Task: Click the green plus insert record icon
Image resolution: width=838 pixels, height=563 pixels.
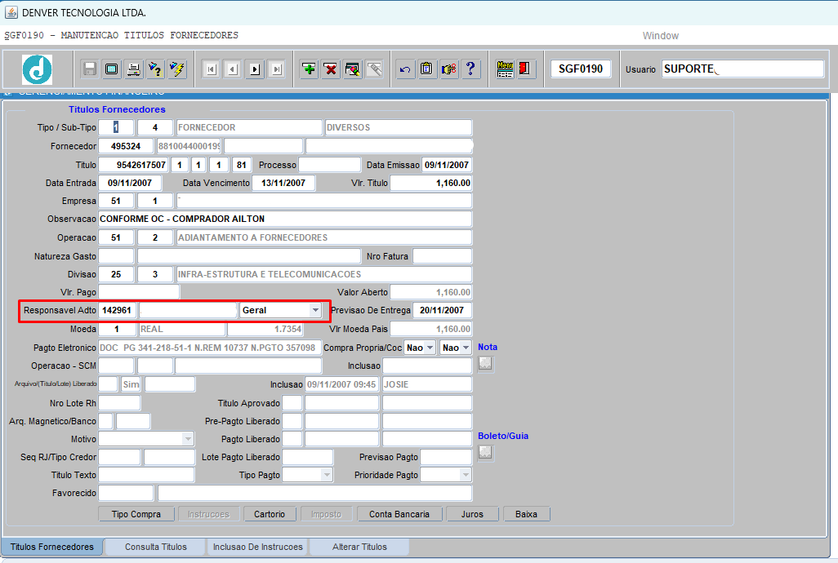Action: click(x=310, y=69)
